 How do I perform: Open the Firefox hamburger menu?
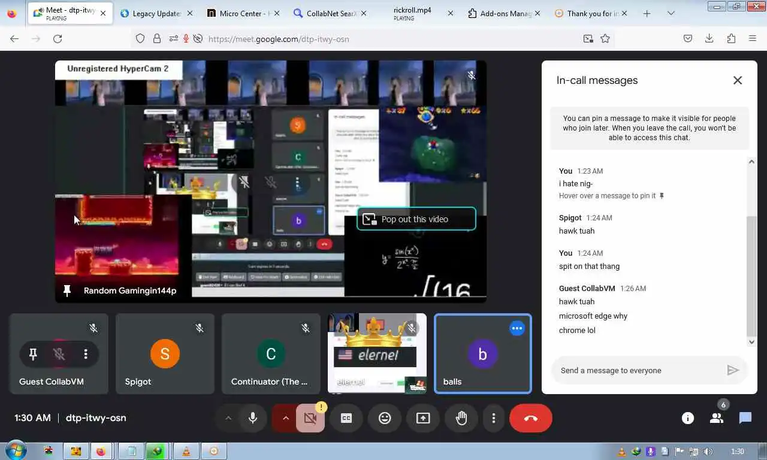753,38
